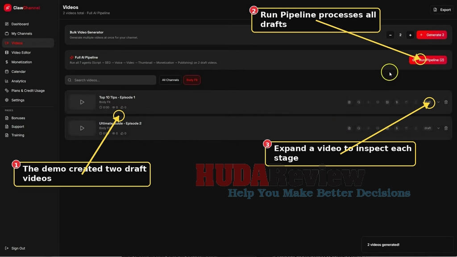Decrease bulk video count with minus
The height and width of the screenshot is (257, 457).
pyautogui.click(x=390, y=35)
